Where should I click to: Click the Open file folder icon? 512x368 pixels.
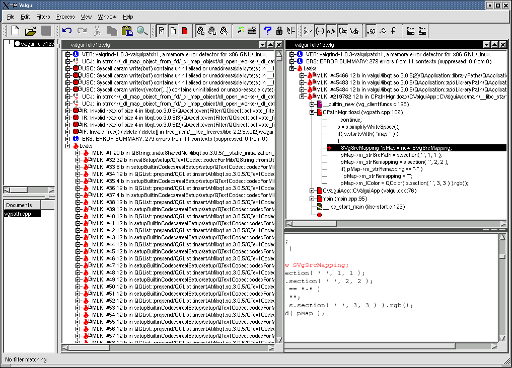tap(31, 31)
